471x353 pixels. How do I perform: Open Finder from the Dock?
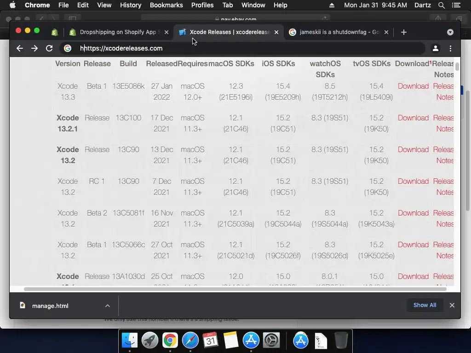coord(129,341)
